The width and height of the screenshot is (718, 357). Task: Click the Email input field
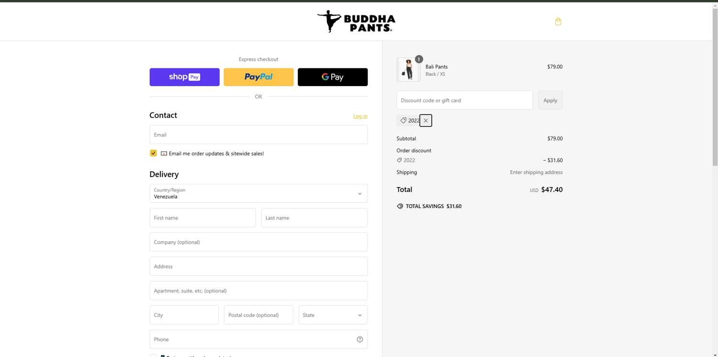[258, 134]
